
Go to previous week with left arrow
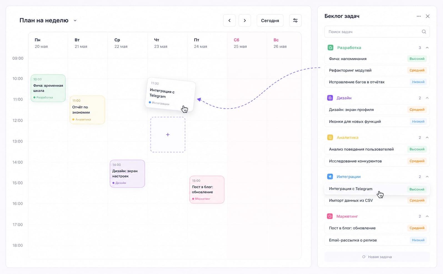point(229,21)
